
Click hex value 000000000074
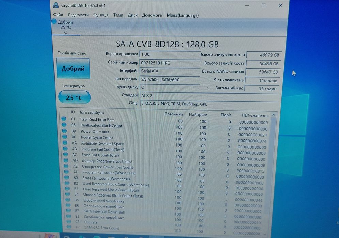[x=252, y=141]
